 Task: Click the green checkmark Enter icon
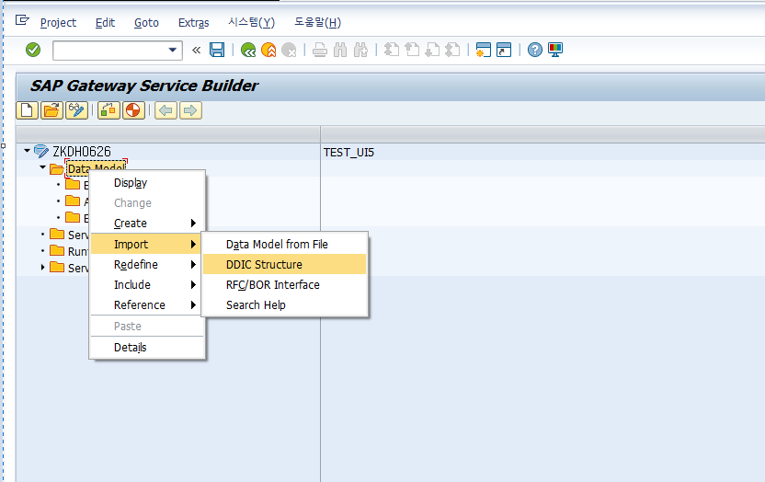[x=33, y=50]
